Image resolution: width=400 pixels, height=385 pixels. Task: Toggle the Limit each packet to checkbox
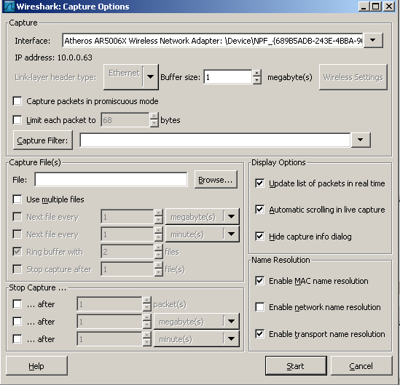tap(17, 120)
